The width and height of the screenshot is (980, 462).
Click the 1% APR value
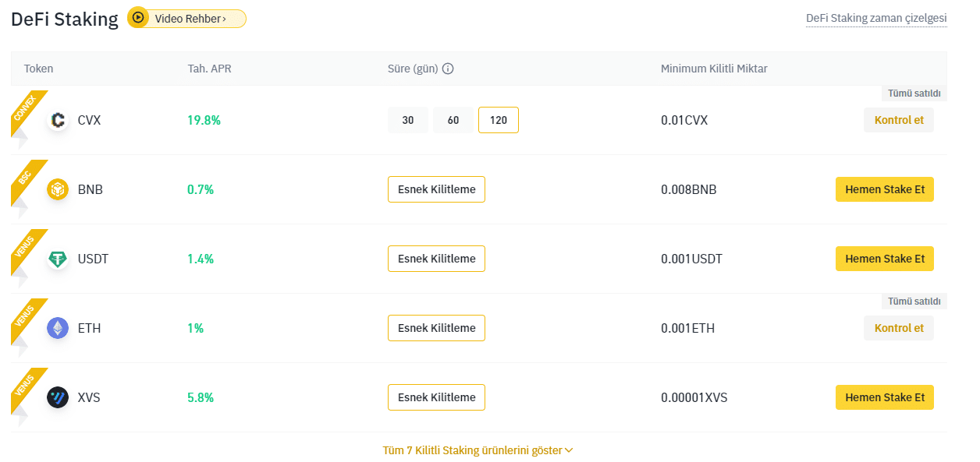pos(196,328)
